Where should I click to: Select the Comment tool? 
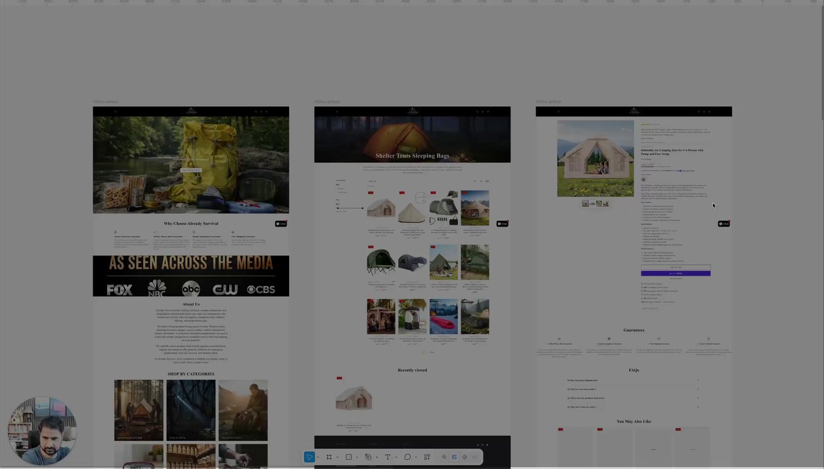pos(408,457)
